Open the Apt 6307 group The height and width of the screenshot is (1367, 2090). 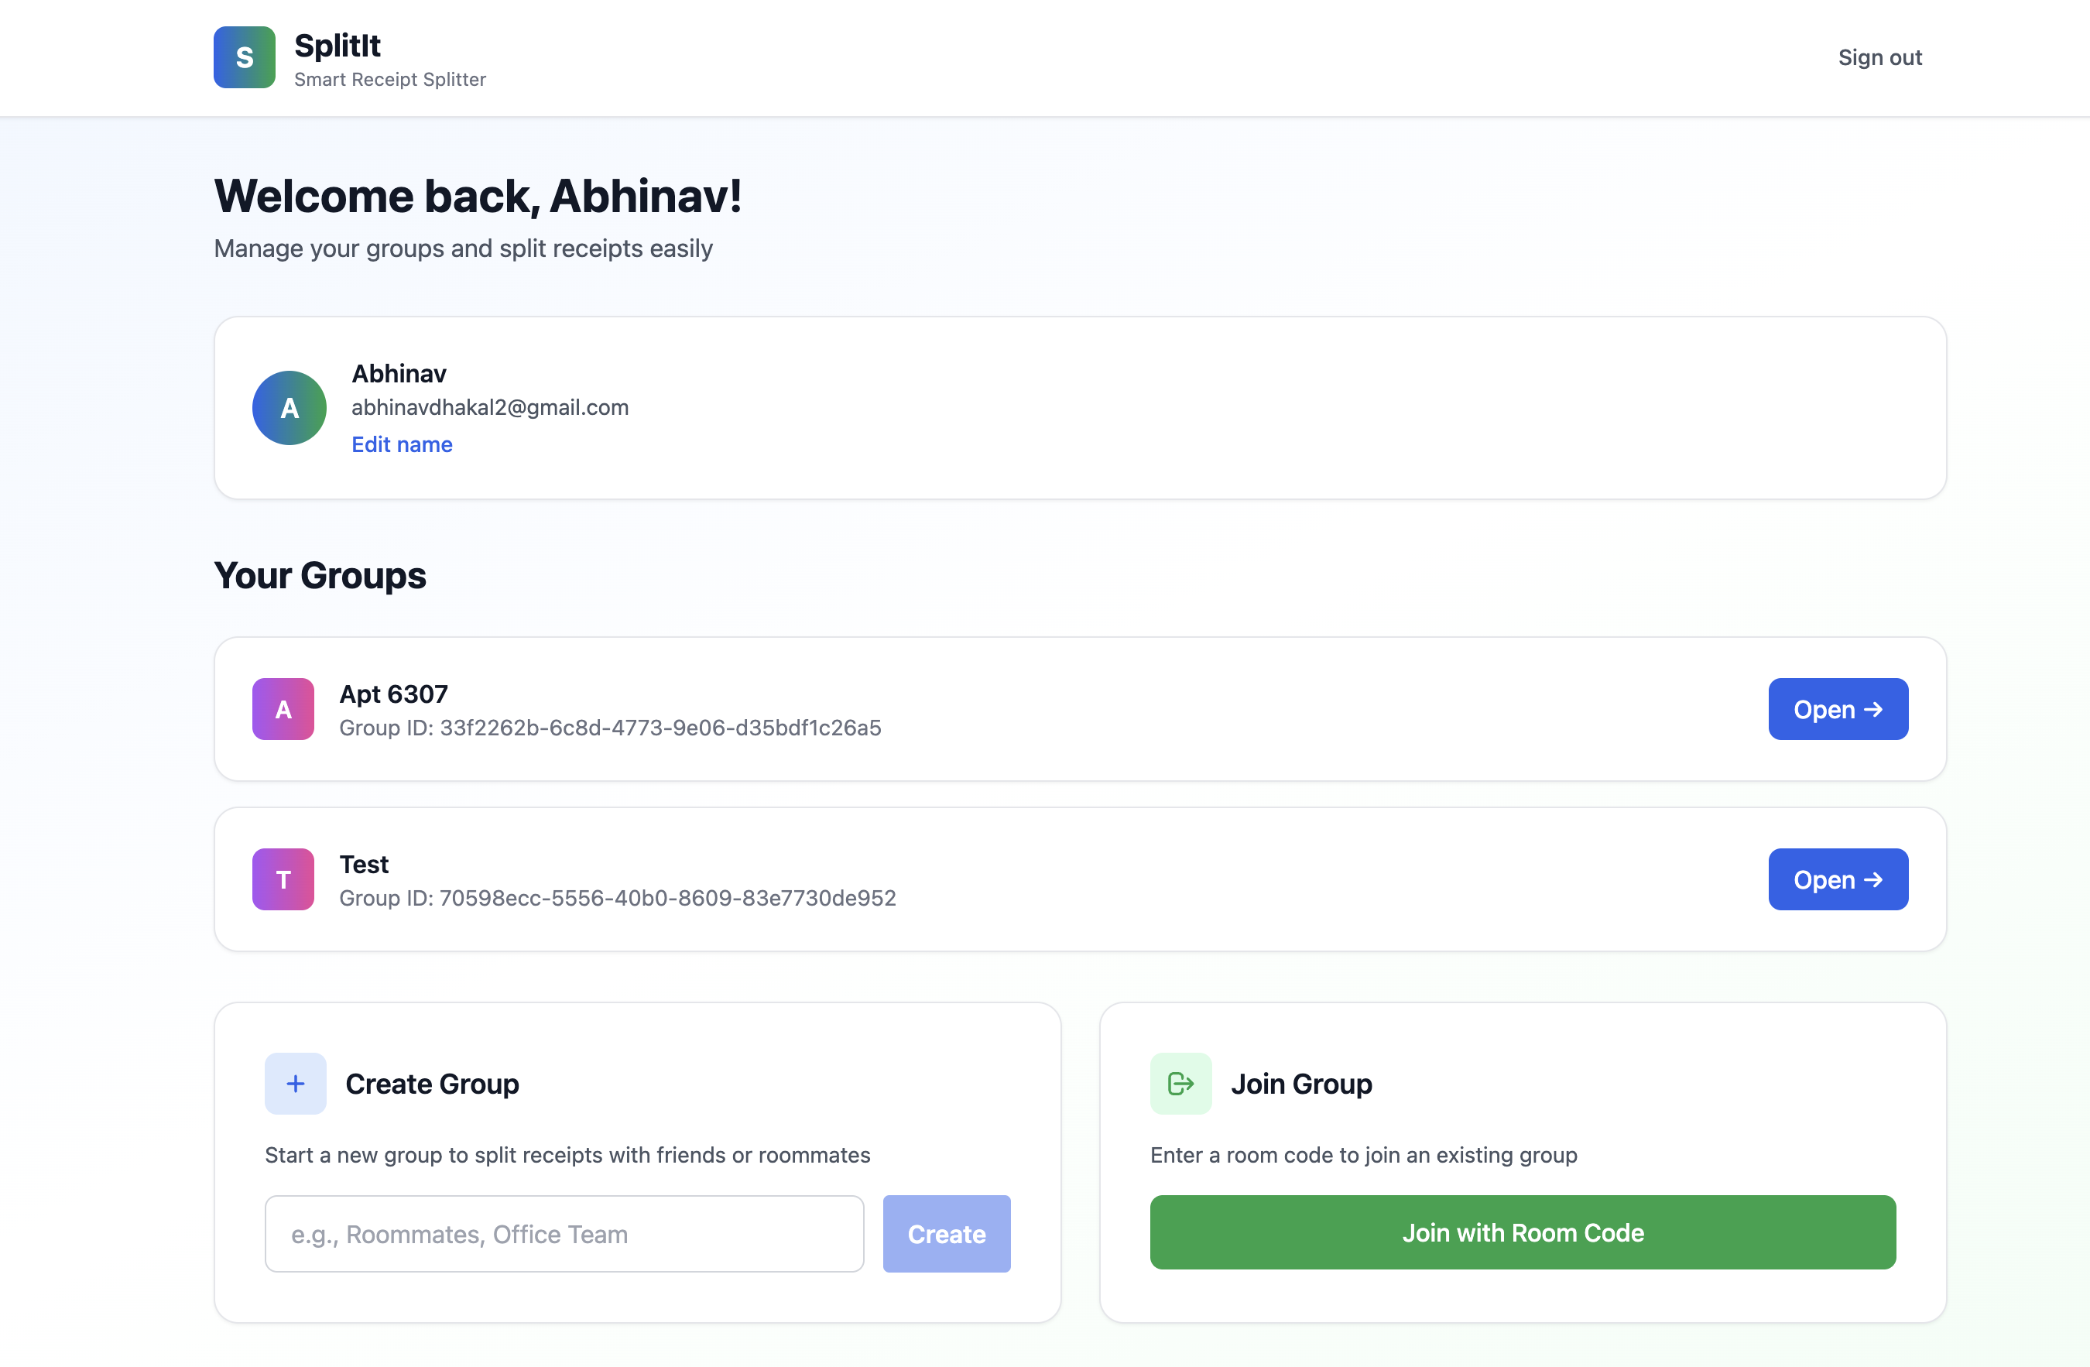pos(1837,708)
